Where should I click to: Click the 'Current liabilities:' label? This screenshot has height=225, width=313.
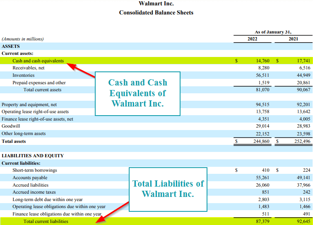coord(21,163)
